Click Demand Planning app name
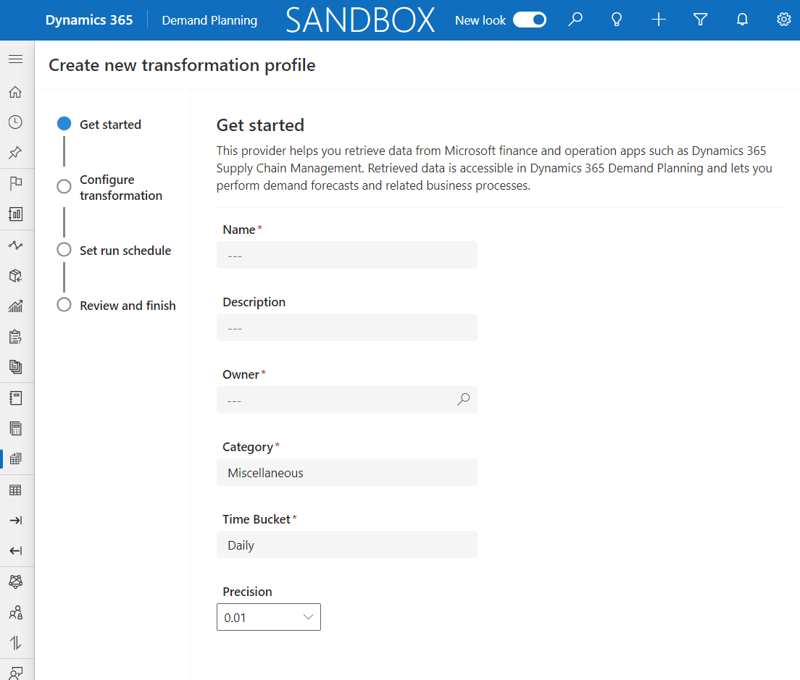The height and width of the screenshot is (680, 800). (209, 20)
